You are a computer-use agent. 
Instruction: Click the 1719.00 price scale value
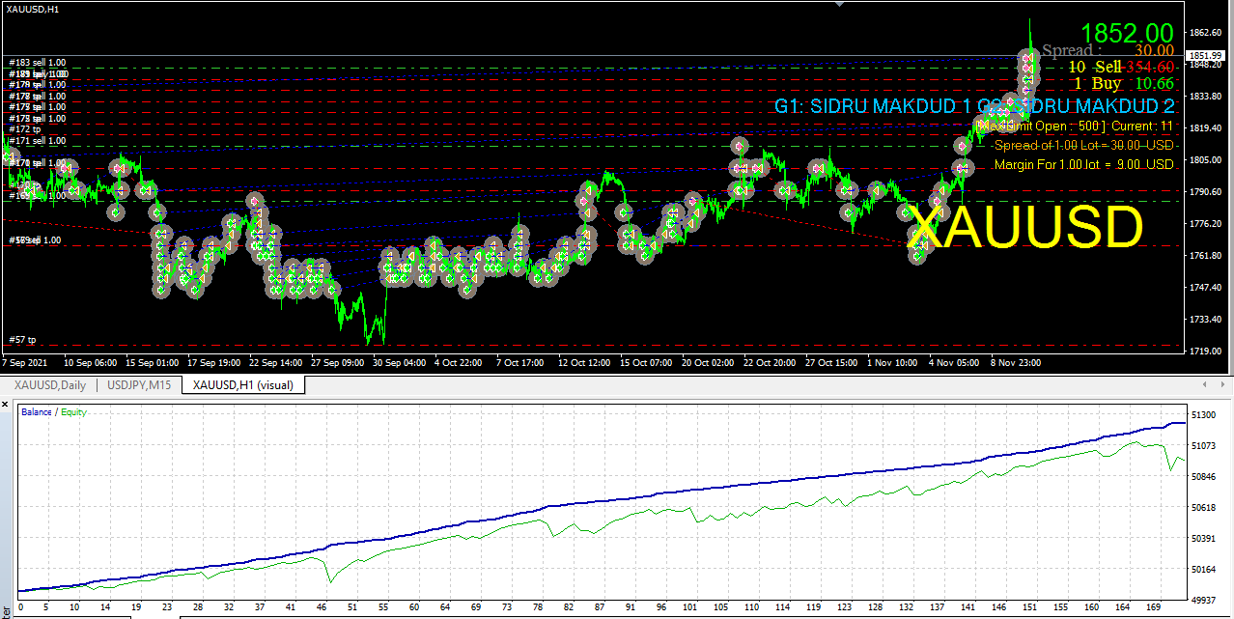click(x=1206, y=351)
